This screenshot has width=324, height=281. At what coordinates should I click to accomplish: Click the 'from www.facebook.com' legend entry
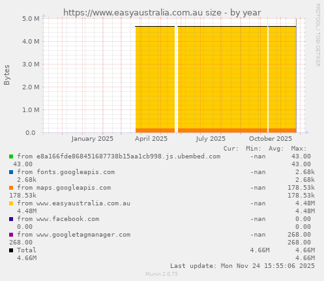[58, 219]
